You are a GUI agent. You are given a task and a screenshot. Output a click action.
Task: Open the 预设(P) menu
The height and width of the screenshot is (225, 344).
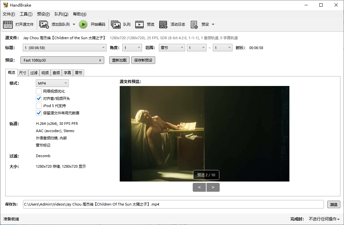click(43, 14)
